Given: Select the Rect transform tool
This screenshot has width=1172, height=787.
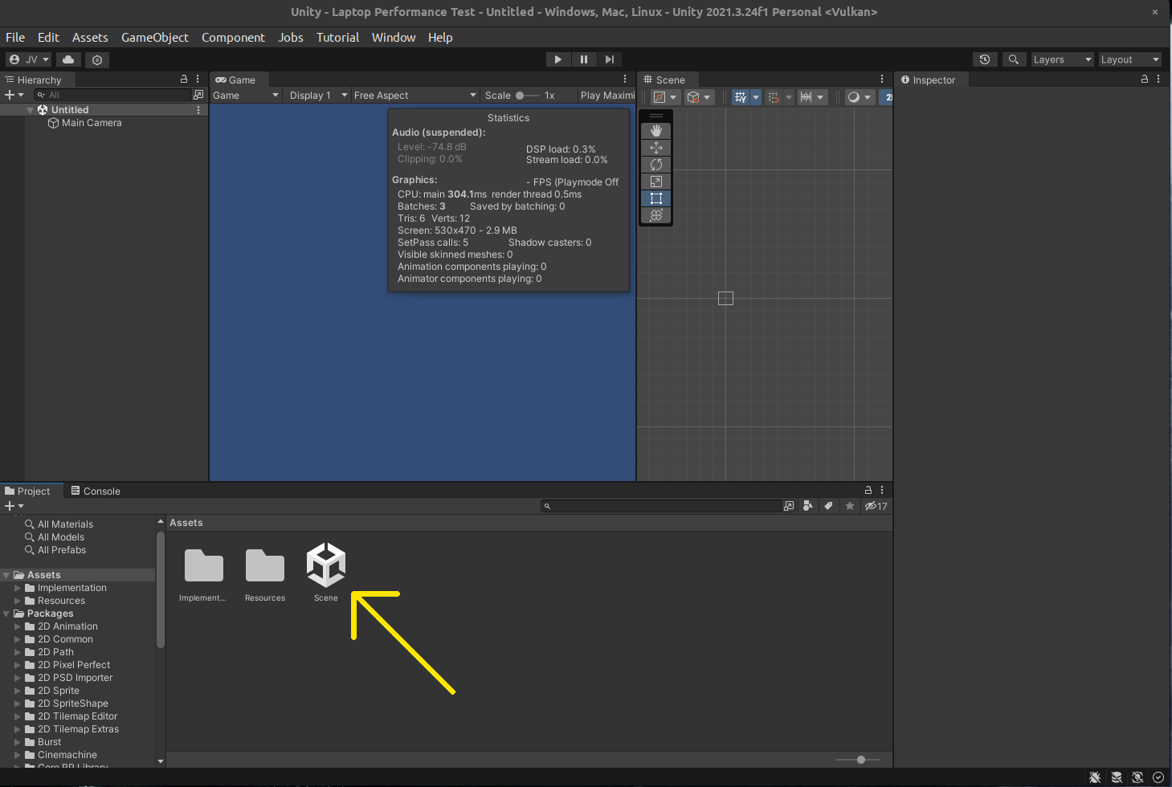Looking at the screenshot, I should point(656,198).
